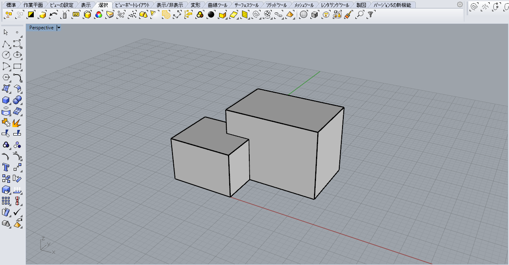Switch to the ビューポートレイアウト tab

pyautogui.click(x=132, y=5)
